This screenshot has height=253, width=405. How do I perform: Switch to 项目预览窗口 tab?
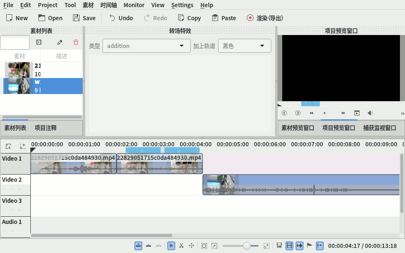click(339, 128)
